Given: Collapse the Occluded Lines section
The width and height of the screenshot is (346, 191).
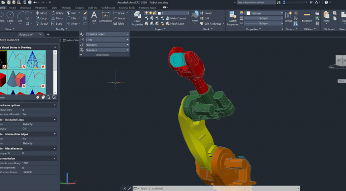Looking at the screenshot, I should pyautogui.click(x=55, y=120).
